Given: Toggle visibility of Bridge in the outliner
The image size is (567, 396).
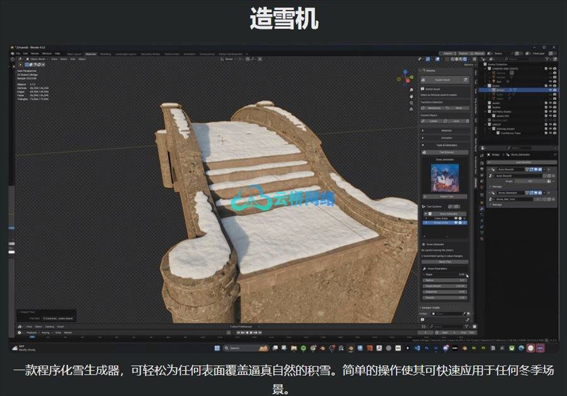Looking at the screenshot, I should click(x=550, y=90).
